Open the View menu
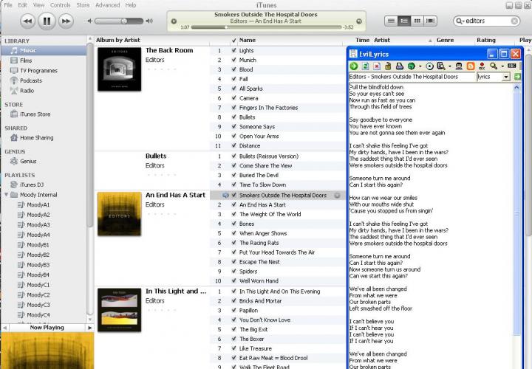Viewport: 532px width, 369px height. tap(38, 5)
